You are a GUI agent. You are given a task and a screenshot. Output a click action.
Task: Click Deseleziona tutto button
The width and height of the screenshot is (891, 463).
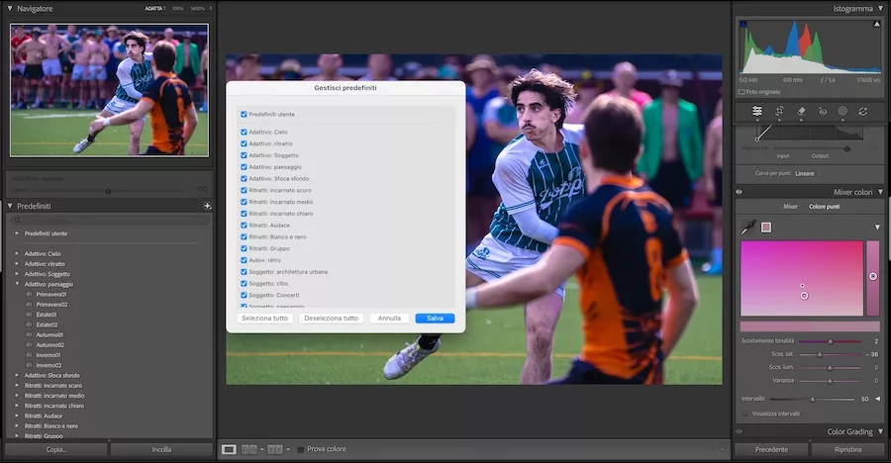pos(332,319)
